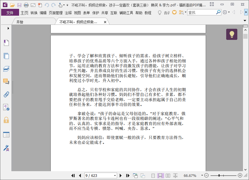Open the 保护 ribbon tab
Viewport: 249px width, 180px height.
coord(96,13)
